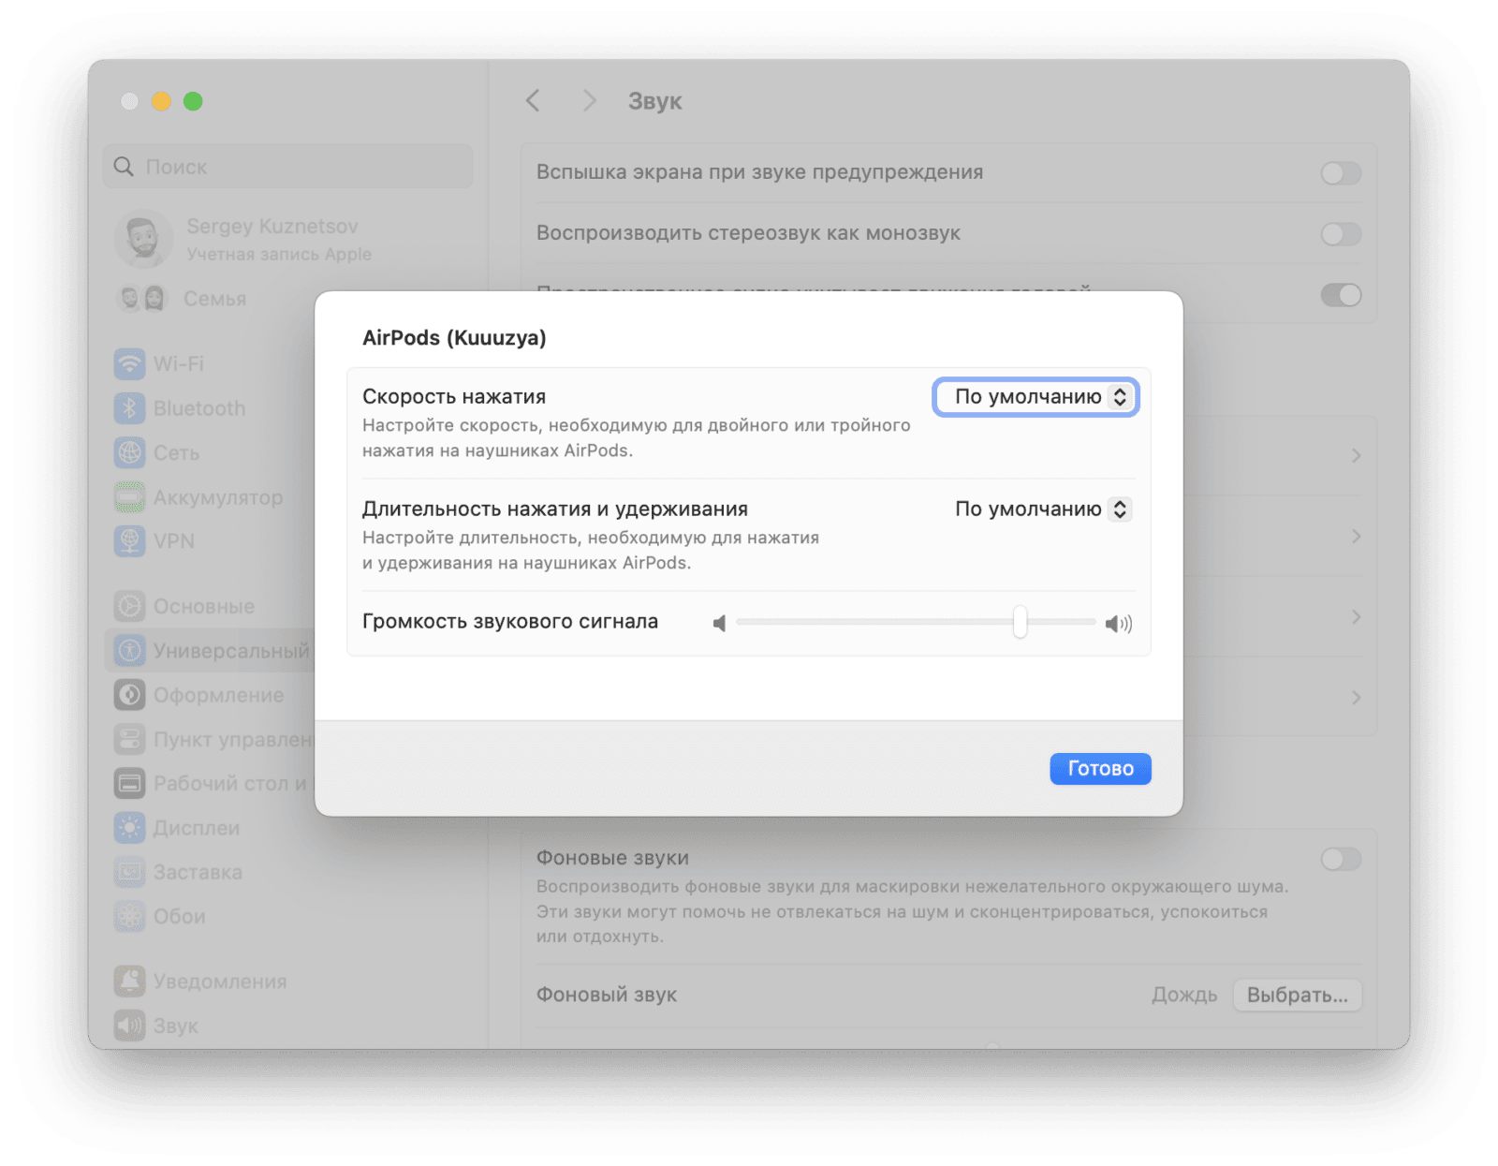
Task: Click Обои wallpaper icon
Action: click(x=129, y=916)
